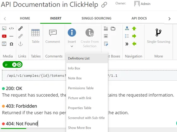The image size is (177, 132).
Task: Click the 403: Forbidden heading text
Action: [21, 106]
